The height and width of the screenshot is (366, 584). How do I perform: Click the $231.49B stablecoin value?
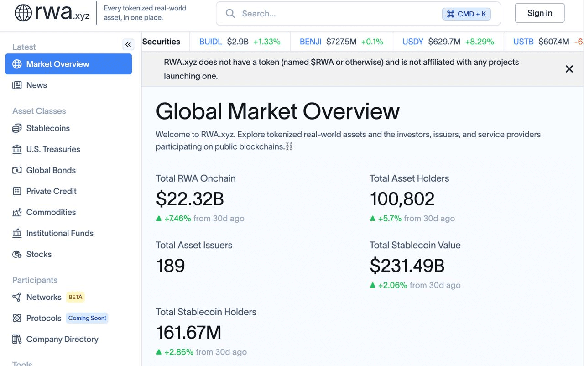[x=407, y=266]
